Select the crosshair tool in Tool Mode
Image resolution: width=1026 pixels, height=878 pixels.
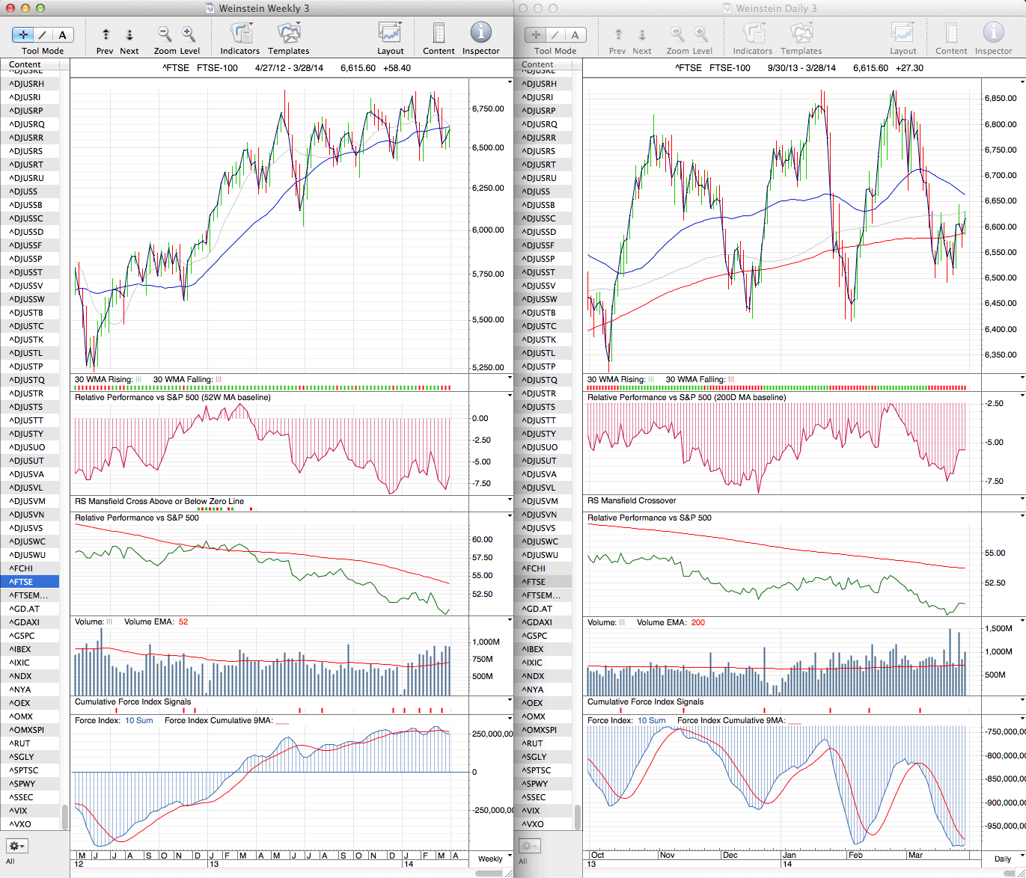23,34
